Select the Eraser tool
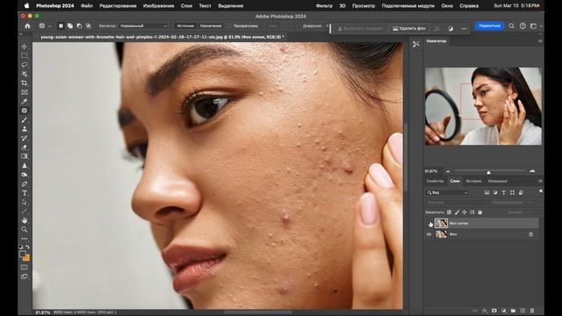This screenshot has height=316, width=562. [x=25, y=147]
